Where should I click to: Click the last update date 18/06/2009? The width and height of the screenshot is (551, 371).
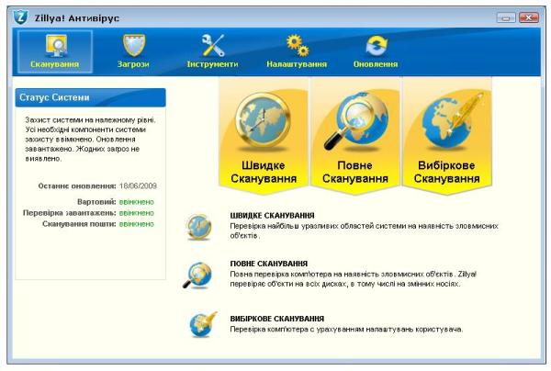[138, 185]
